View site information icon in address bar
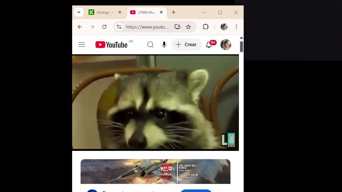The image size is (342, 192). 119,27
